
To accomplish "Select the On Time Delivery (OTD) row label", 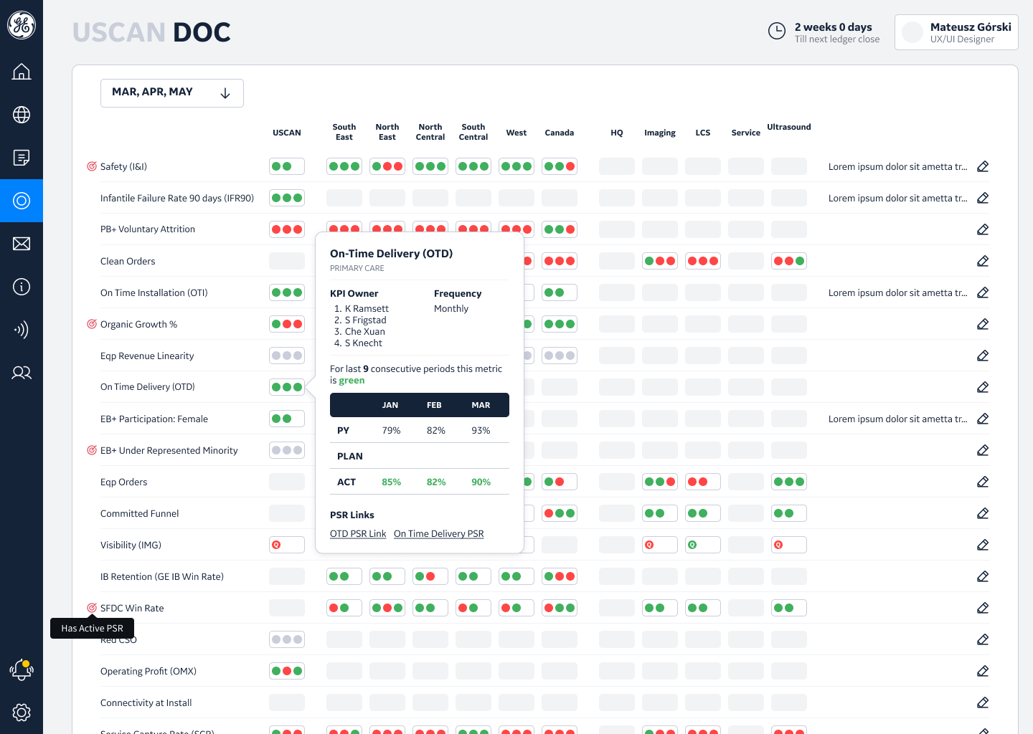I will [x=148, y=387].
